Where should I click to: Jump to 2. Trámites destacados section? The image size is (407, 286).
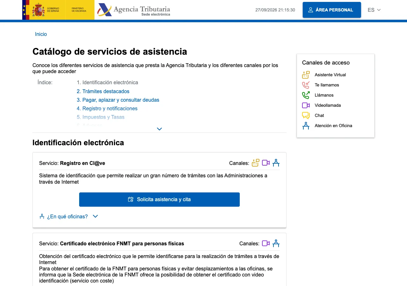tap(103, 92)
